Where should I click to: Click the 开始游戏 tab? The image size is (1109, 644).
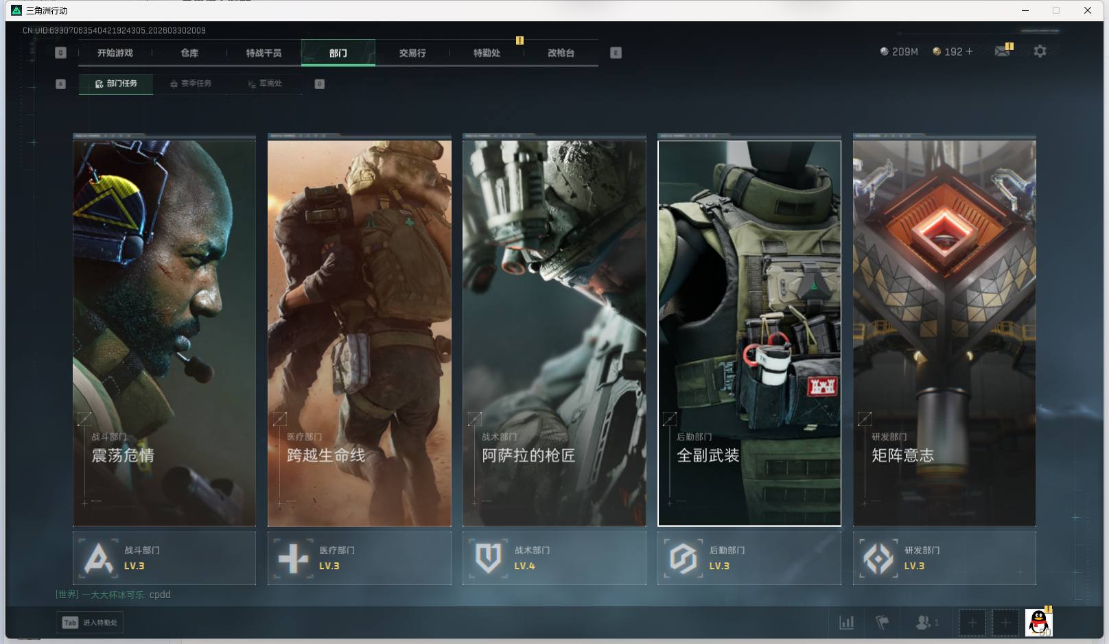[x=115, y=53]
